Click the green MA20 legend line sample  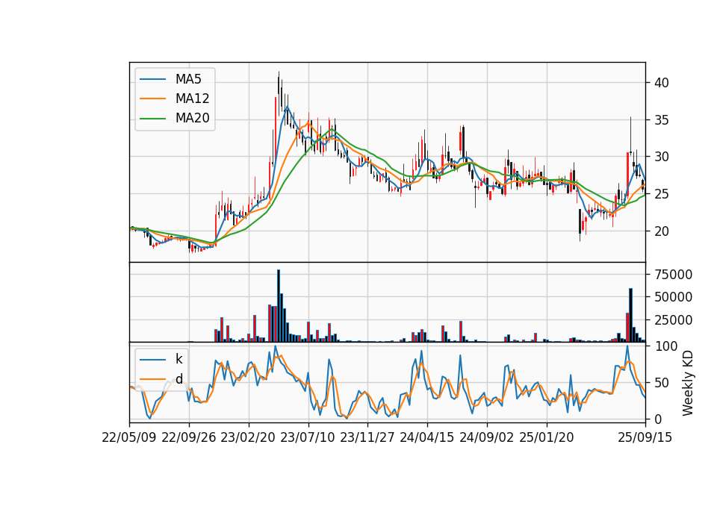(x=152, y=118)
